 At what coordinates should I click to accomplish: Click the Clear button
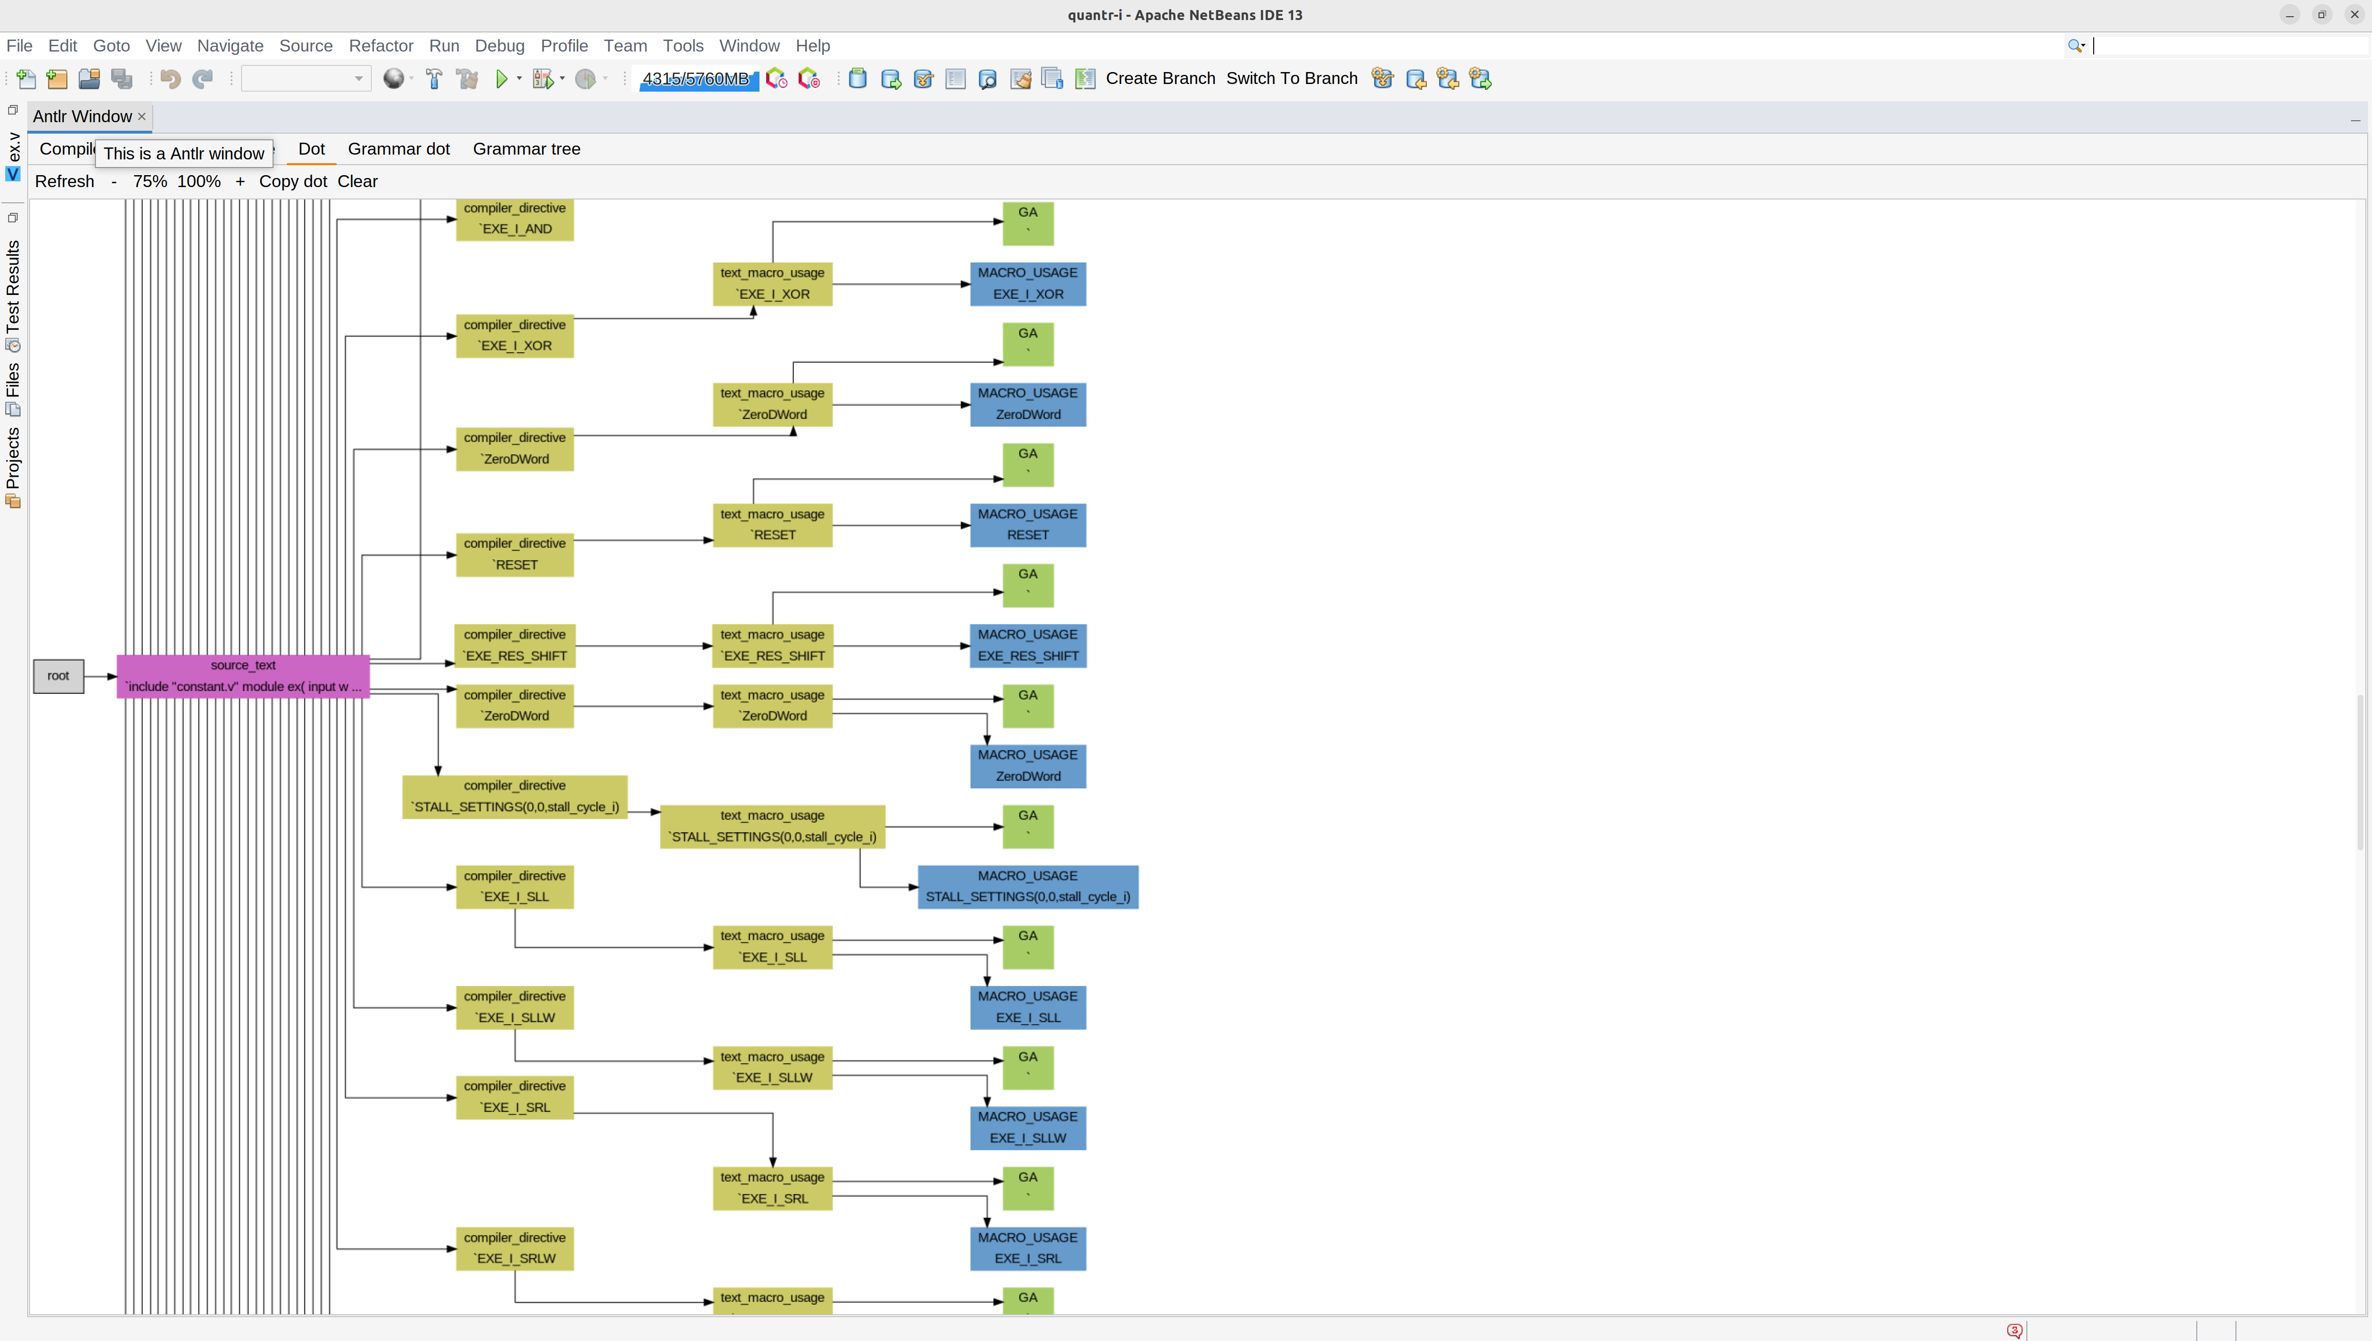pos(358,181)
